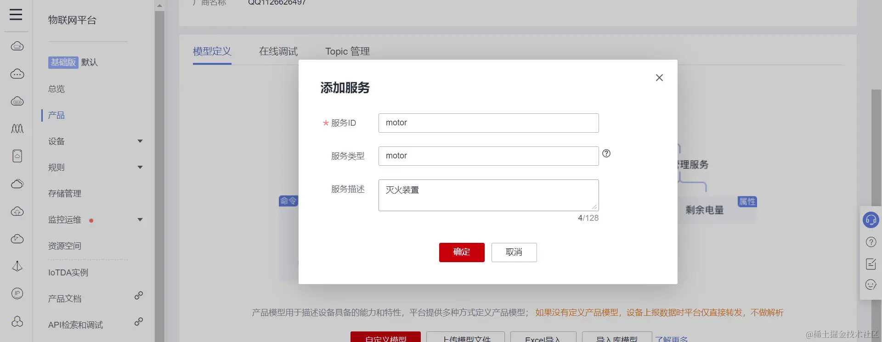
Task: Switch to the 在线调试 tab
Action: pyautogui.click(x=278, y=51)
